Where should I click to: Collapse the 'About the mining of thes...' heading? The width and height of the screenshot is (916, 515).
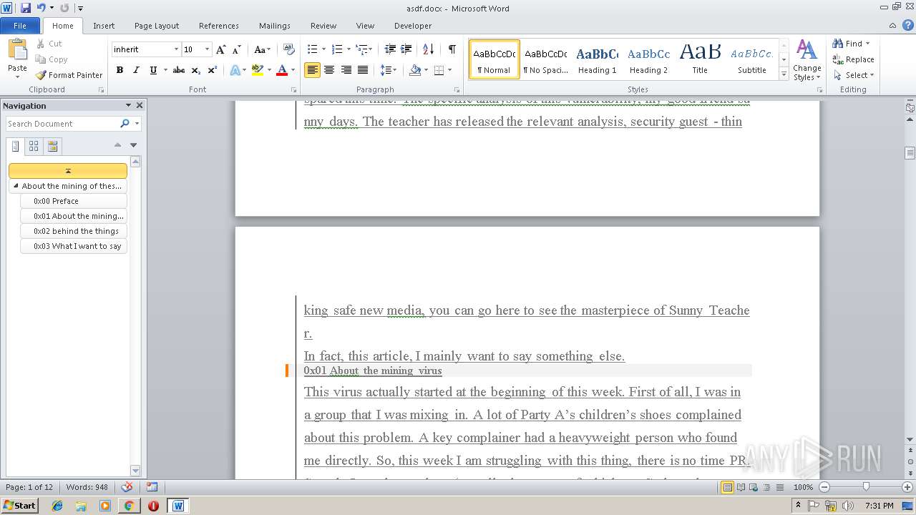click(16, 186)
